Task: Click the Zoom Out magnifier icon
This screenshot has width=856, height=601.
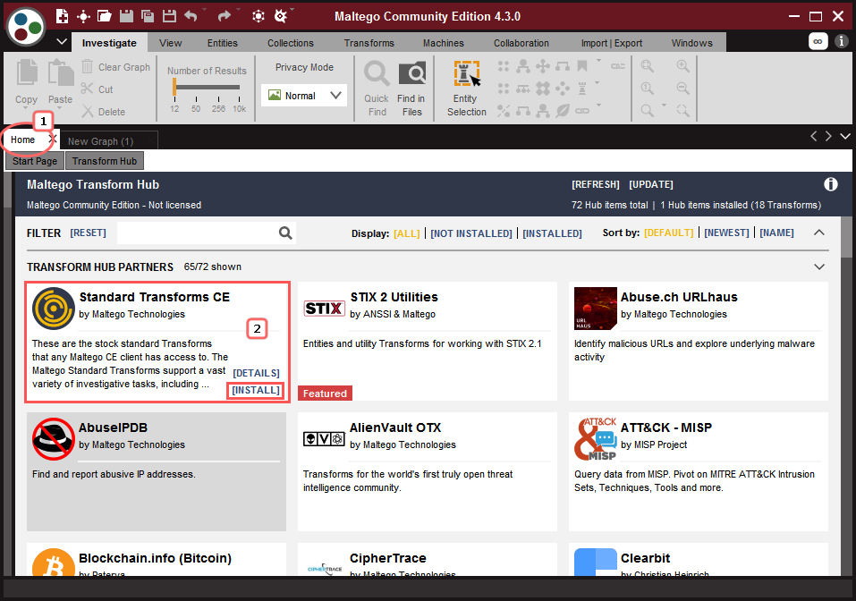Action: pos(682,88)
